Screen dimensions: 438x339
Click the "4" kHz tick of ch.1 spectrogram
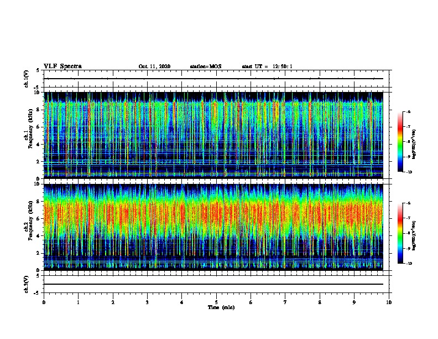[39, 145]
